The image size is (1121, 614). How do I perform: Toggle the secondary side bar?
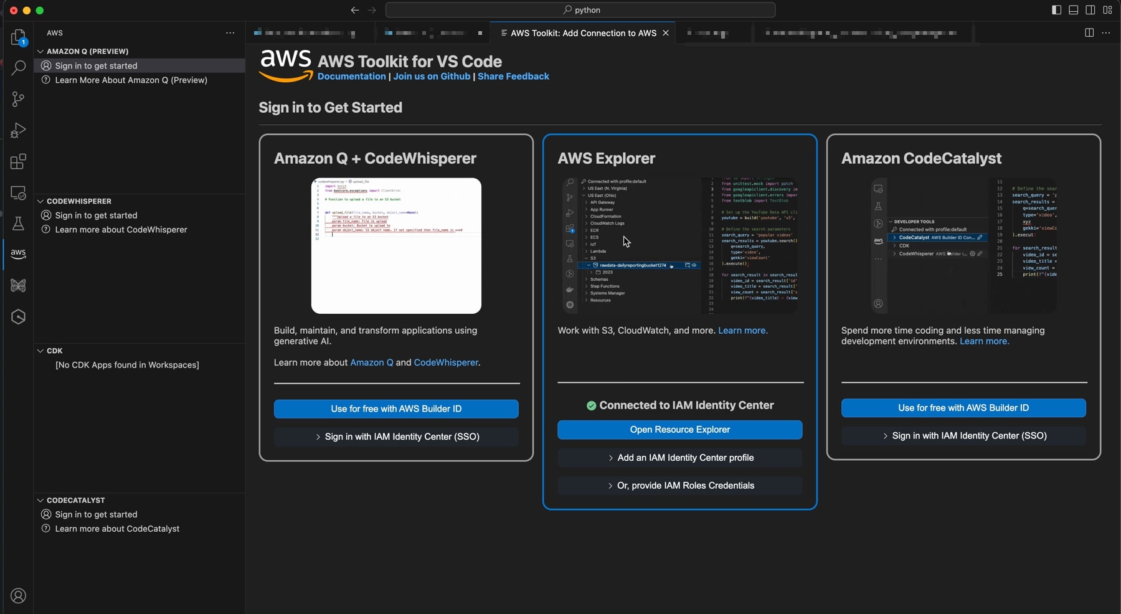click(x=1090, y=10)
